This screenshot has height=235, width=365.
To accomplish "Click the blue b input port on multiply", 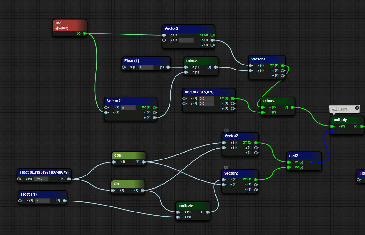I will (332, 131).
